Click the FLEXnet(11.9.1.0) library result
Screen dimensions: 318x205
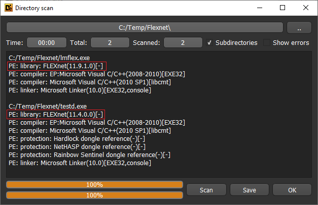click(x=55, y=66)
